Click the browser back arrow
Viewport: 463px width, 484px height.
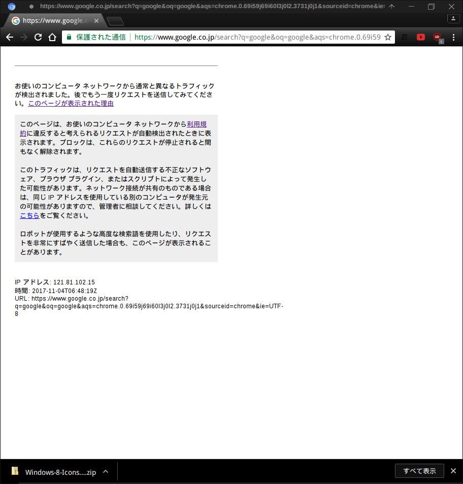[10, 37]
